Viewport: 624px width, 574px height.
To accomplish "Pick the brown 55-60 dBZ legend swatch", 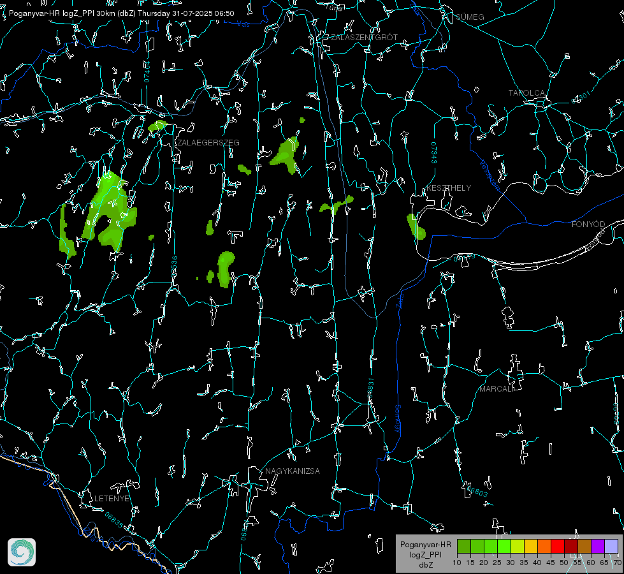I will pos(584,546).
